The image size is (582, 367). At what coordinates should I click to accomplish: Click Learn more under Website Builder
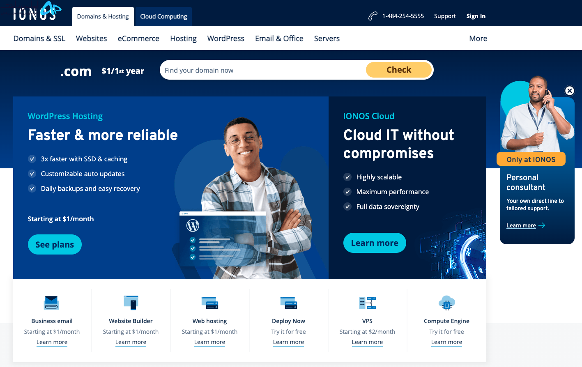131,342
